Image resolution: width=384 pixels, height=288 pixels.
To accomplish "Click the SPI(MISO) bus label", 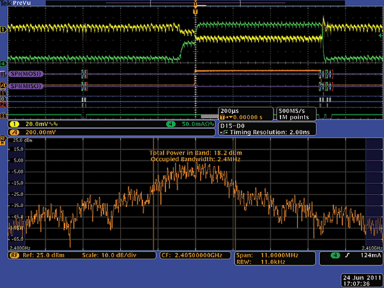I will pyautogui.click(x=26, y=86).
